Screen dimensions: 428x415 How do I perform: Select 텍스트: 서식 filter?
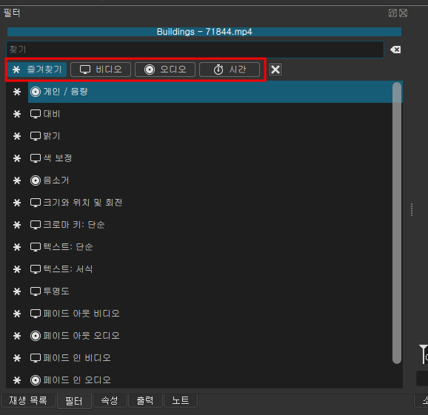coord(215,269)
